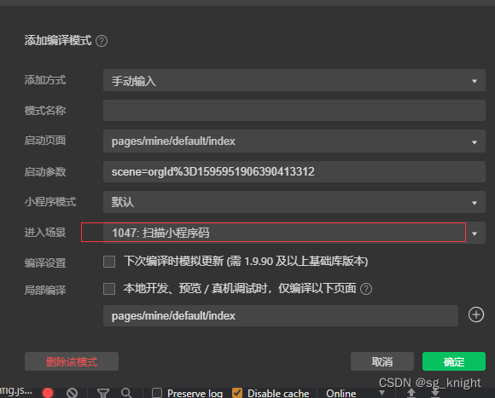This screenshot has width=495, height=398.
Task: Uncheck the Disable cache checkbox
Action: pos(237,393)
